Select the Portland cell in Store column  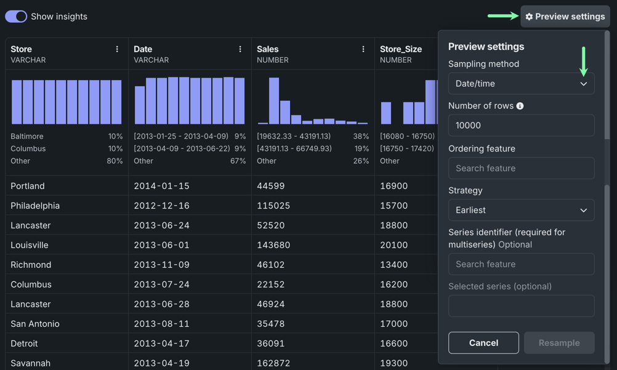[x=28, y=186]
